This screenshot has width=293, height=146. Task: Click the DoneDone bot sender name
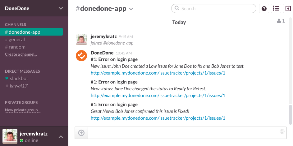102,53
